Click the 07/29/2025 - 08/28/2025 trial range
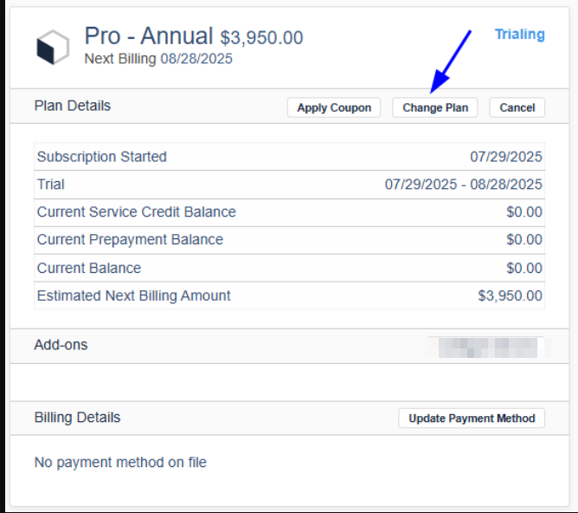This screenshot has width=578, height=513. pyautogui.click(x=464, y=185)
